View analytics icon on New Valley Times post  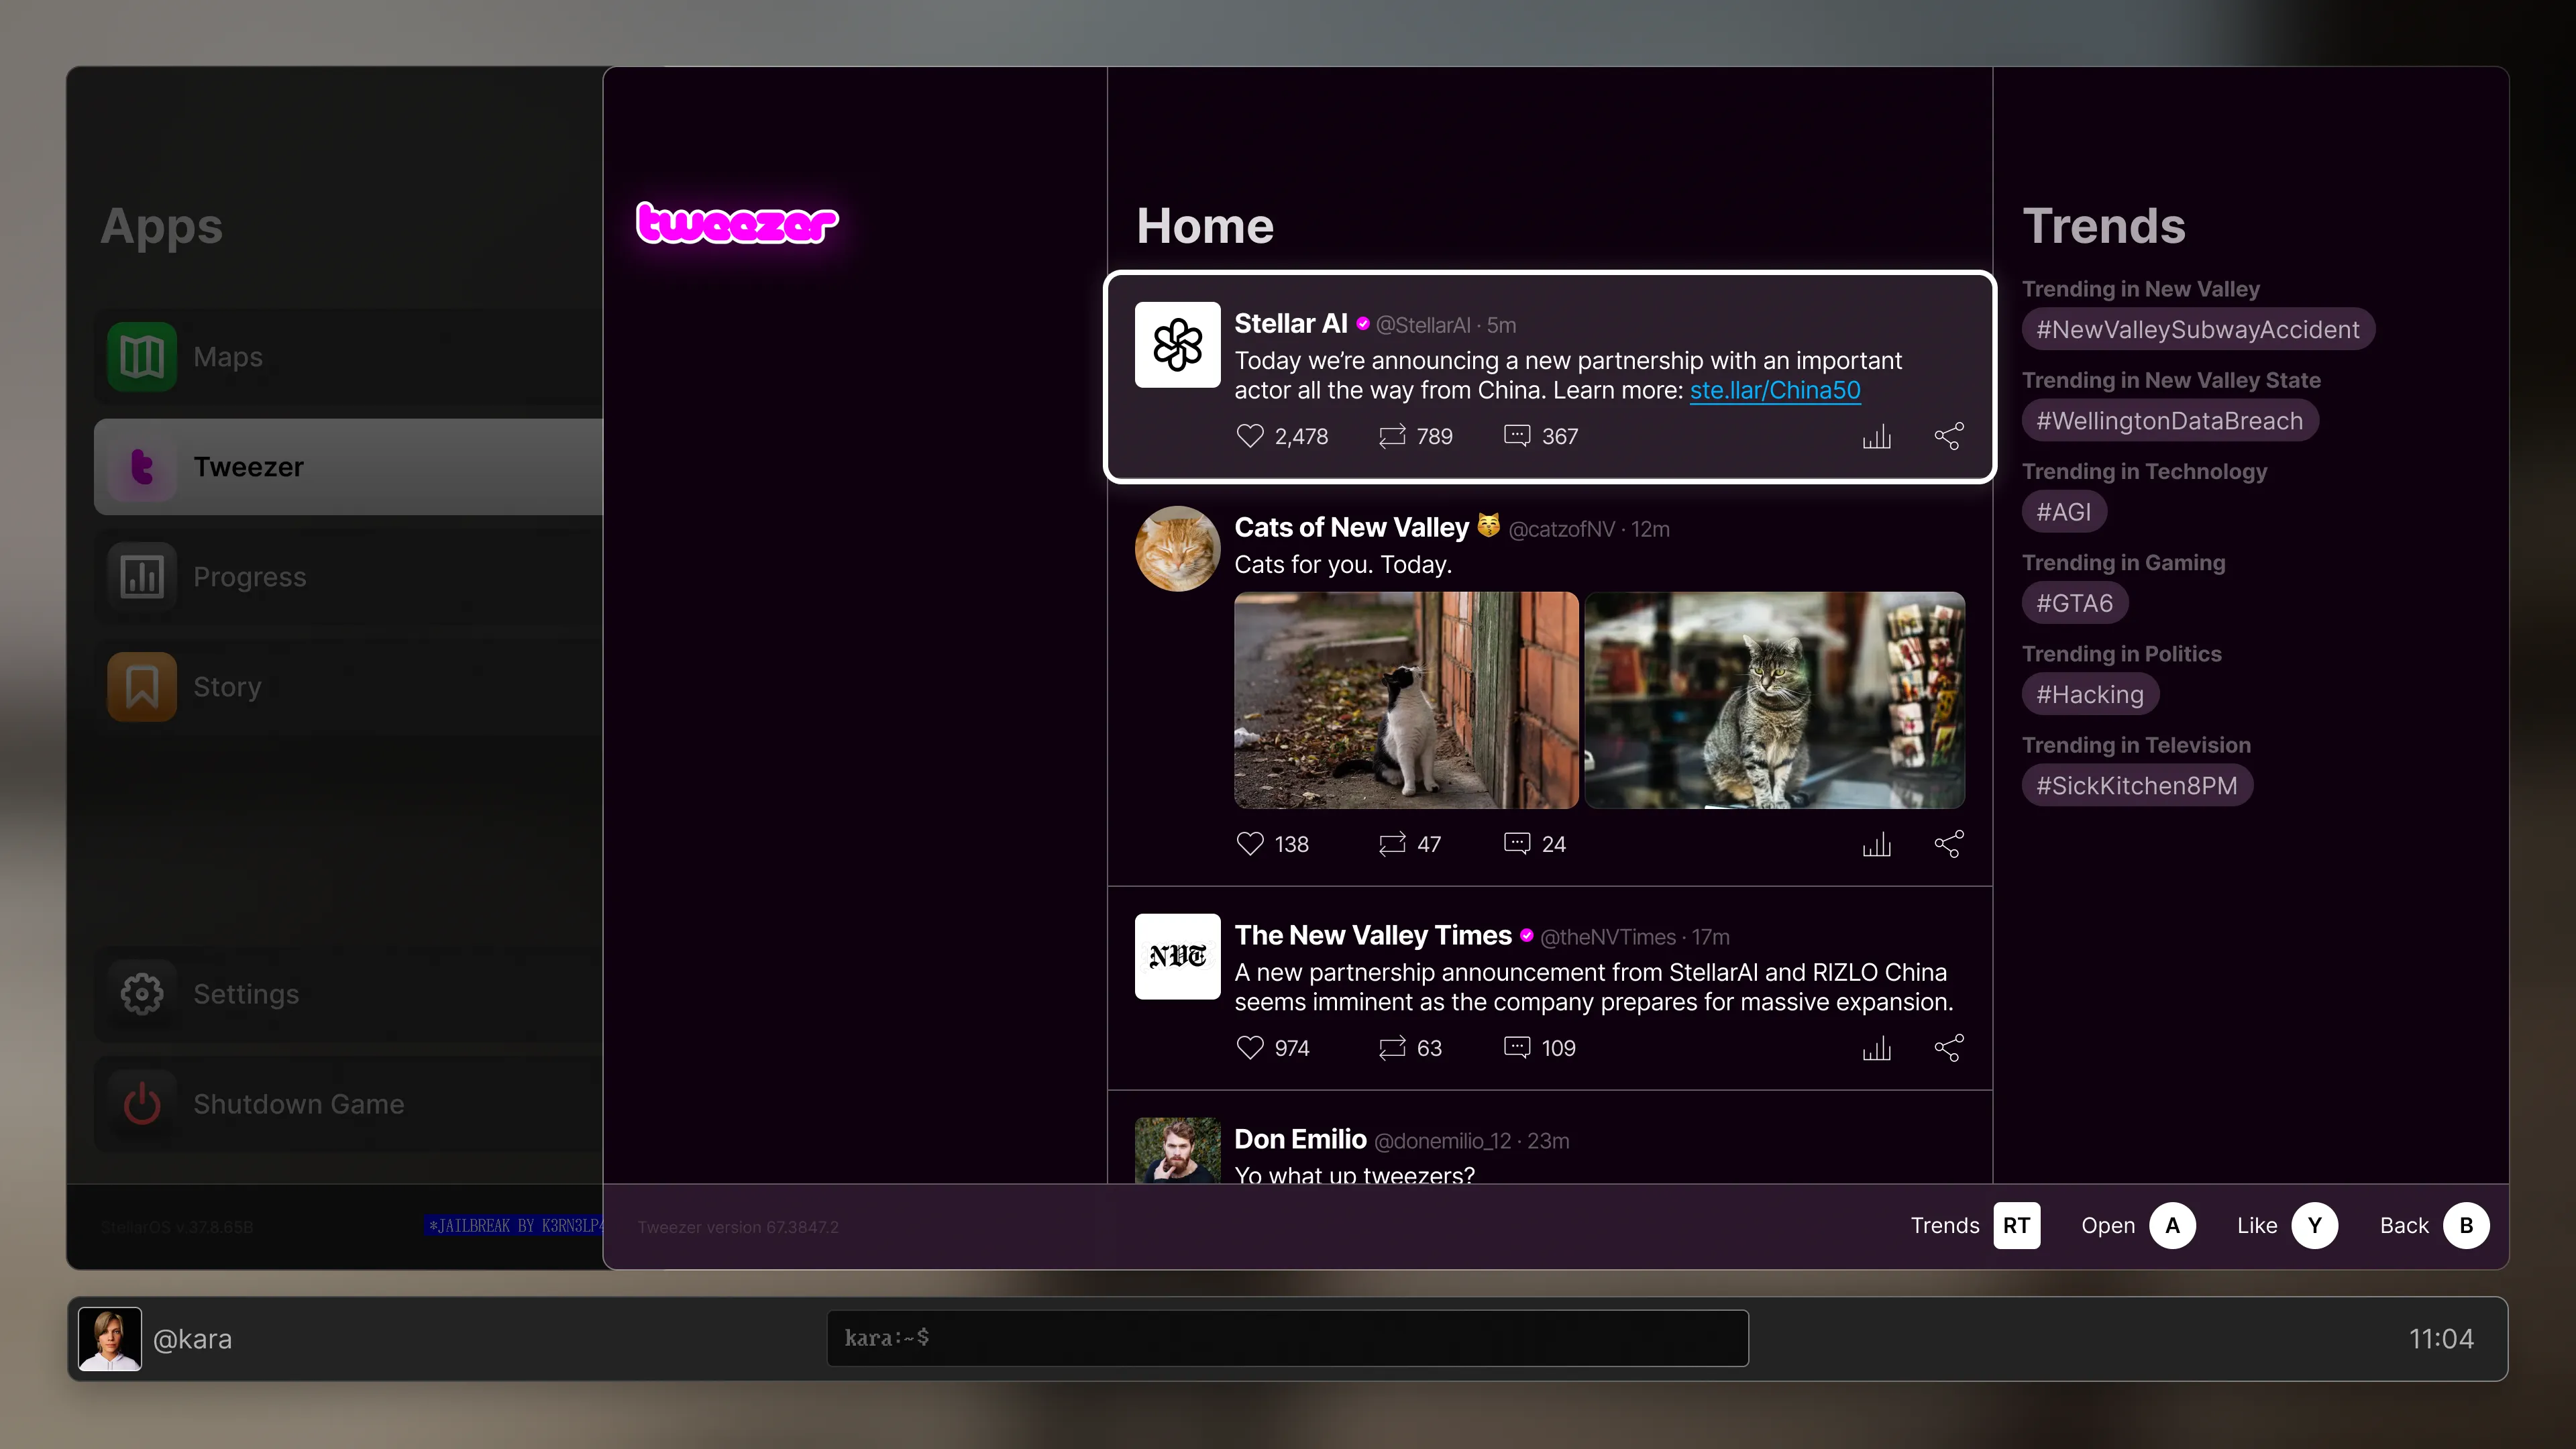[1876, 1048]
